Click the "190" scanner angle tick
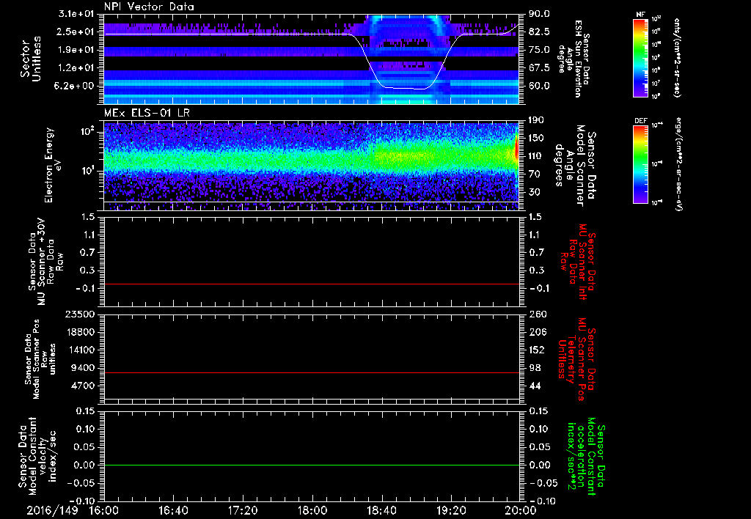This screenshot has width=751, height=519. (536, 120)
